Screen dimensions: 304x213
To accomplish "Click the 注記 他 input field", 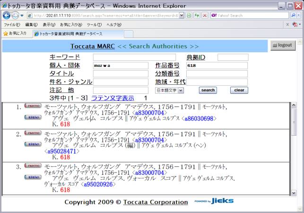I will click(121, 90).
